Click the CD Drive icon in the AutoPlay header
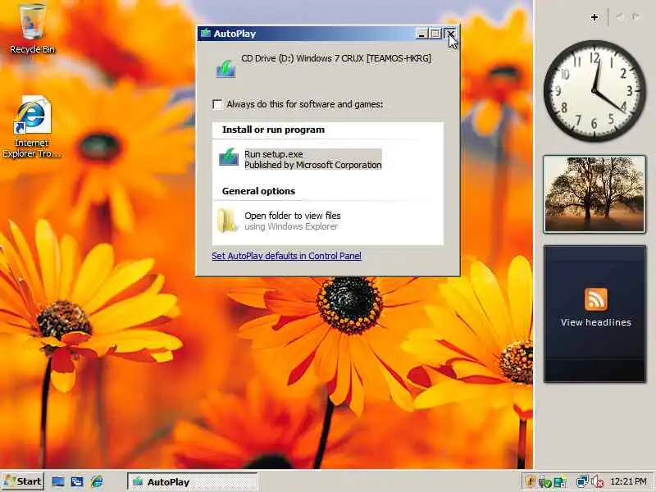 226,69
